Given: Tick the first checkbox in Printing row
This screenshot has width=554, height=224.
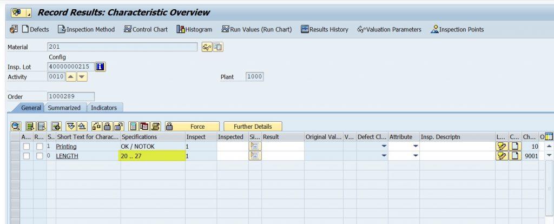Looking at the screenshot, I should click(27, 146).
